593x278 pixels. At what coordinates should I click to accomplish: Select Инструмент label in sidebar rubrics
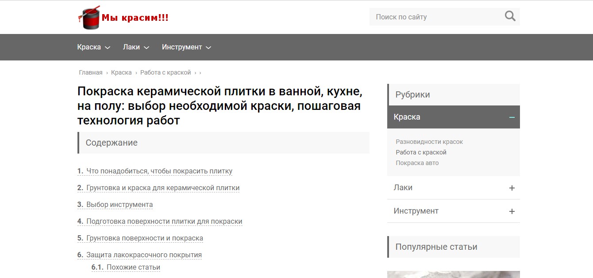416,211
